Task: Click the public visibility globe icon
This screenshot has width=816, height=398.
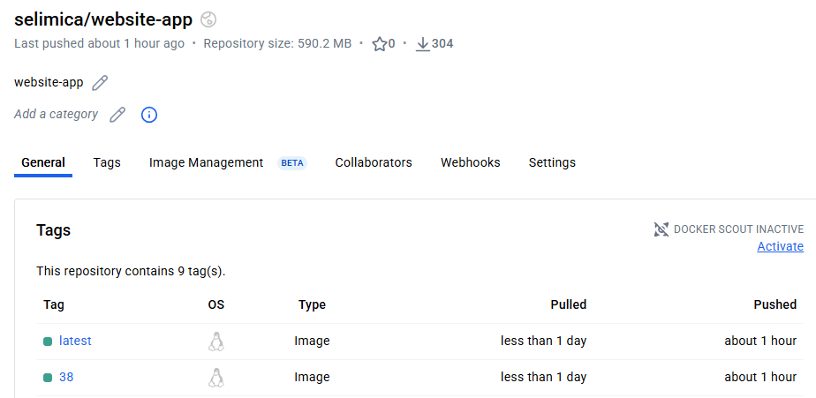Action: 208,19
